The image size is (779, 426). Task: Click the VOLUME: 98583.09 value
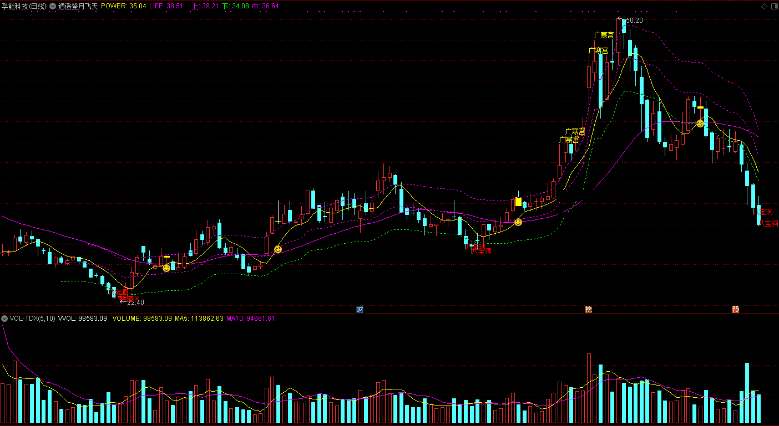tap(143, 319)
